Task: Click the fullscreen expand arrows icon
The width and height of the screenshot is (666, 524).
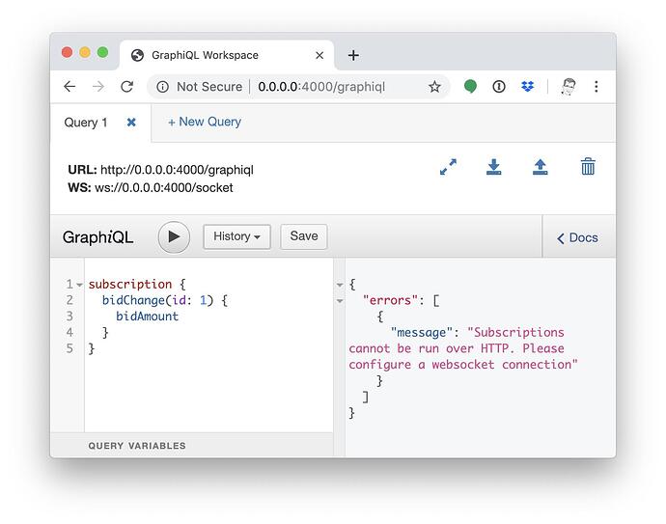Action: pos(448,167)
